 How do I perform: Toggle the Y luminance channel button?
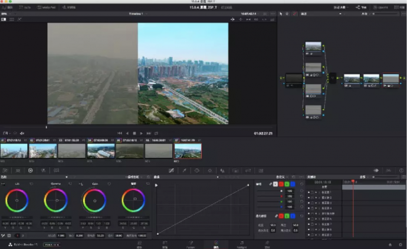[x=275, y=184]
